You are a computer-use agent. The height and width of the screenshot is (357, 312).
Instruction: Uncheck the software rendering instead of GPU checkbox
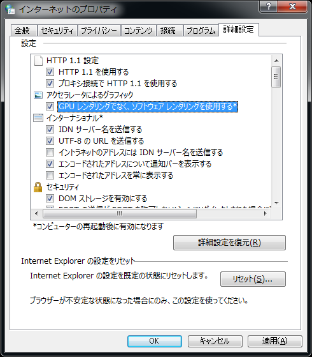[50, 106]
